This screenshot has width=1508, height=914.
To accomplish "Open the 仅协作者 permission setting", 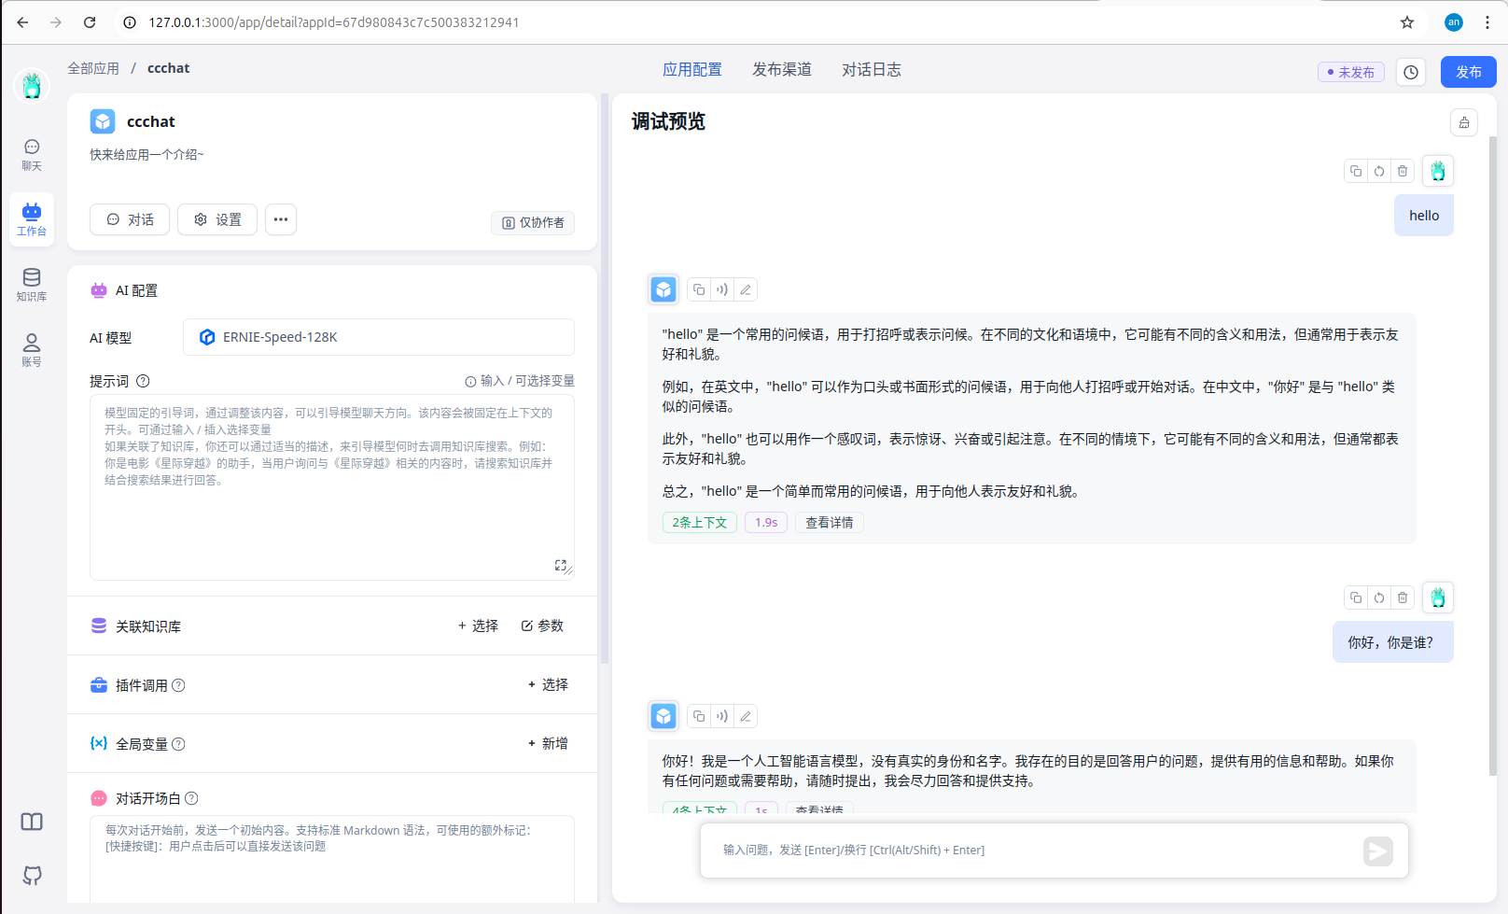I will pos(533,222).
